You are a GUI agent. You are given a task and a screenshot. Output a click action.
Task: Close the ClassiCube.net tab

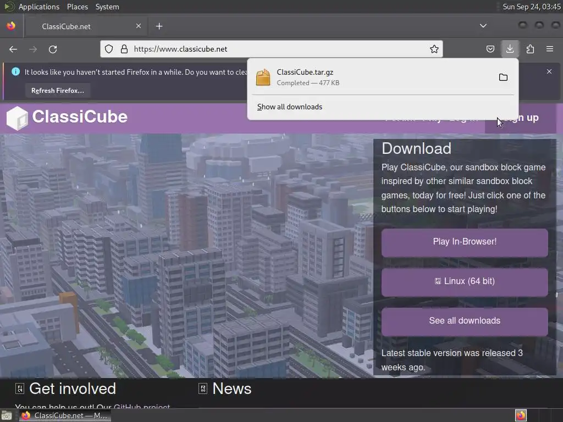[x=139, y=26]
